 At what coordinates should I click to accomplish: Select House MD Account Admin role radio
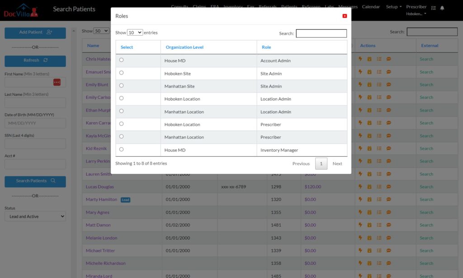click(x=121, y=60)
